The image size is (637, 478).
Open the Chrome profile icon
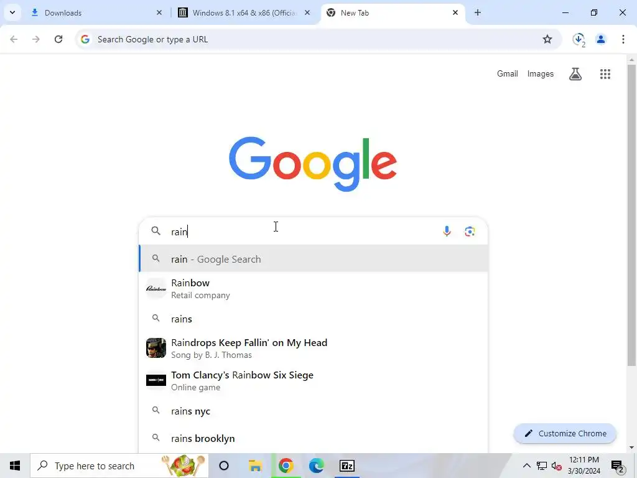click(x=601, y=39)
